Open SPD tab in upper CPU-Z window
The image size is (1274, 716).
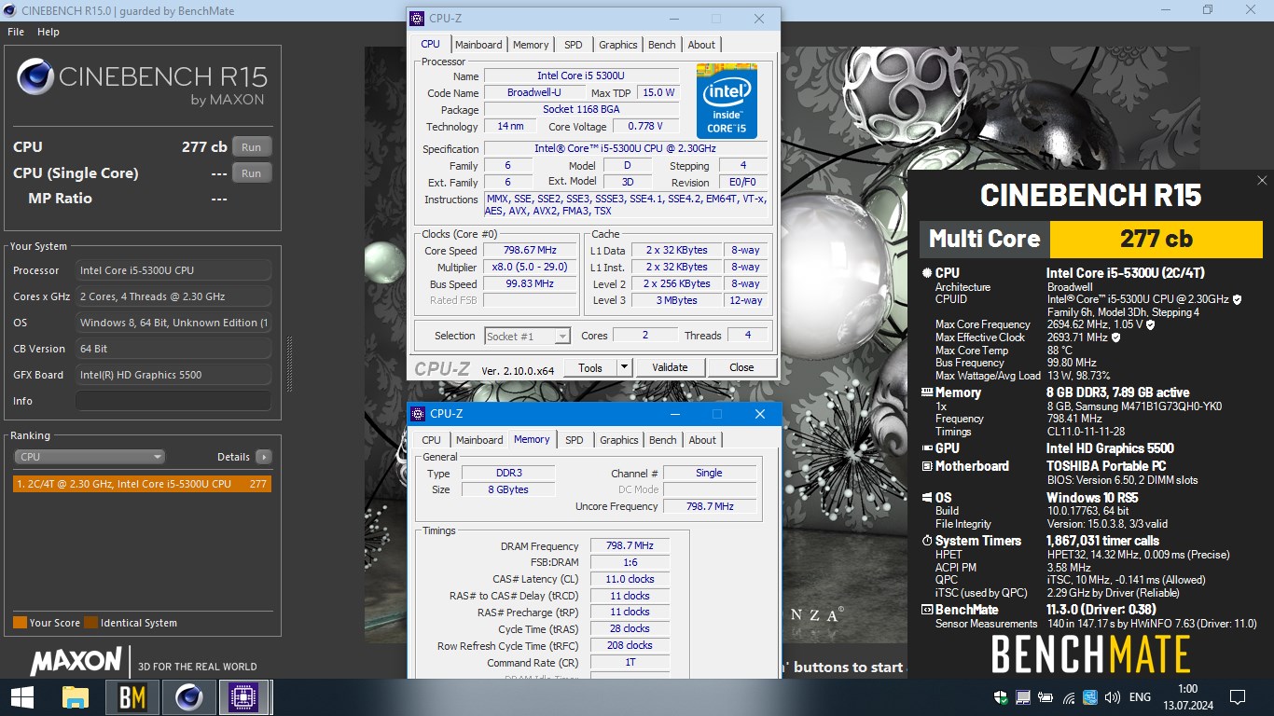pyautogui.click(x=574, y=45)
